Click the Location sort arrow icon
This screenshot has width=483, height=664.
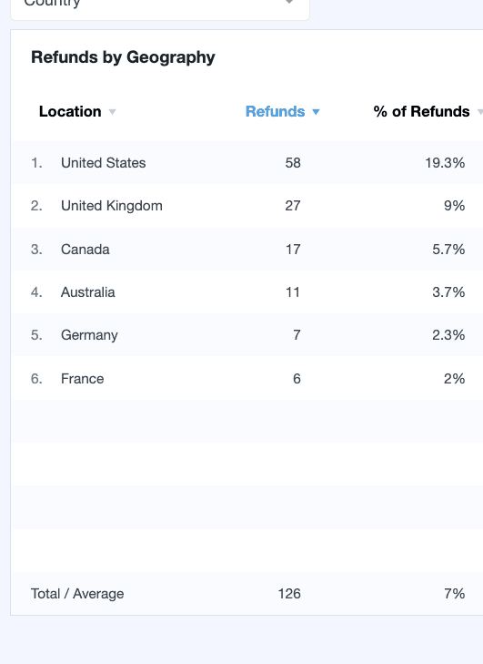pyautogui.click(x=112, y=112)
